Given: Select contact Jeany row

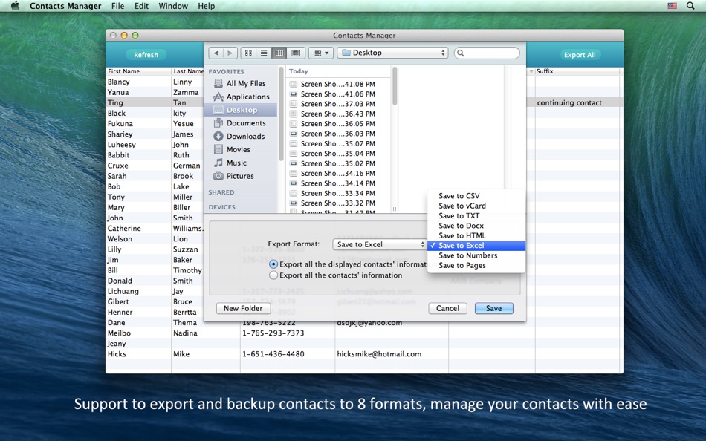Looking at the screenshot, I should pyautogui.click(x=365, y=344).
